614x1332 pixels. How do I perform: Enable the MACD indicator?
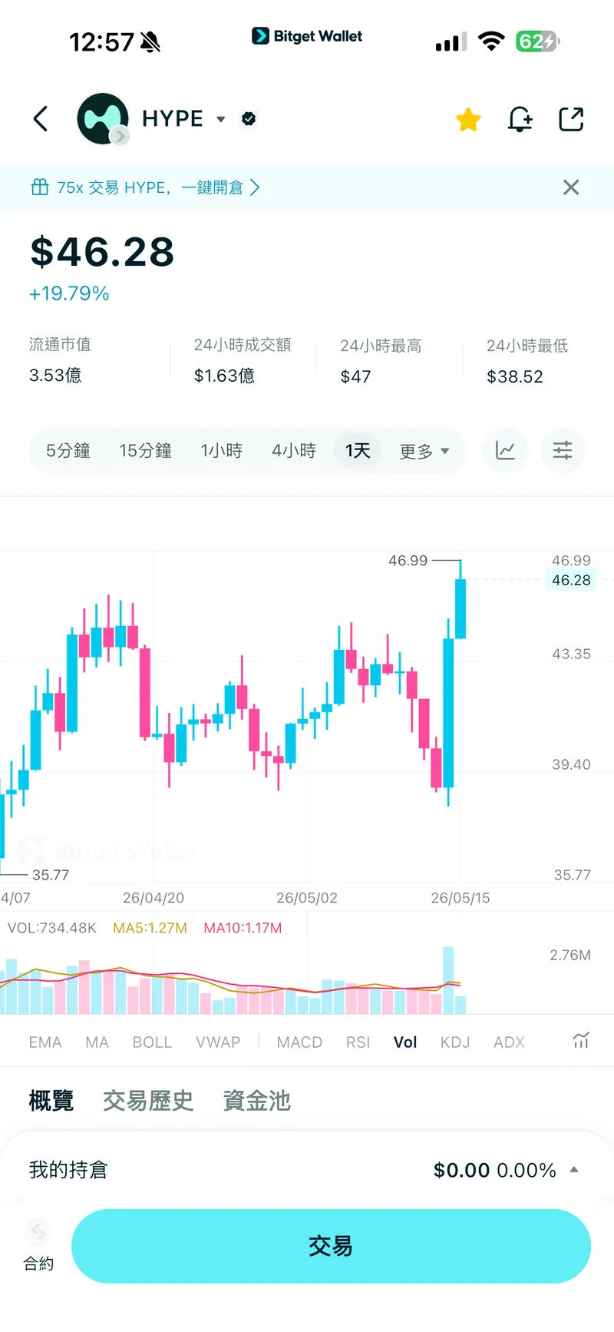(299, 1042)
